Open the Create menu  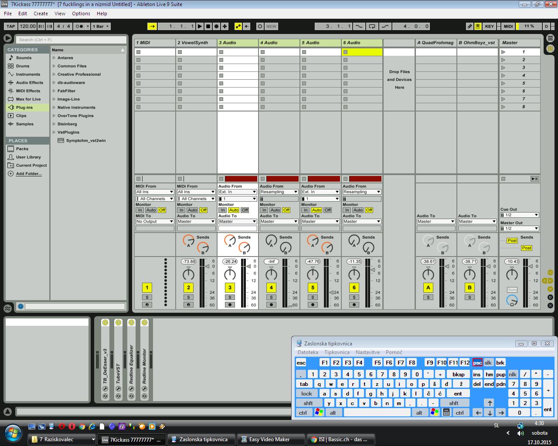(41, 14)
